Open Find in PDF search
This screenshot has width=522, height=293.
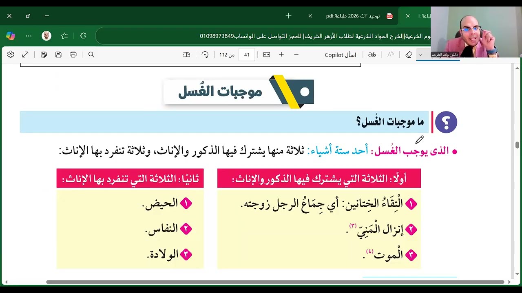[91, 55]
